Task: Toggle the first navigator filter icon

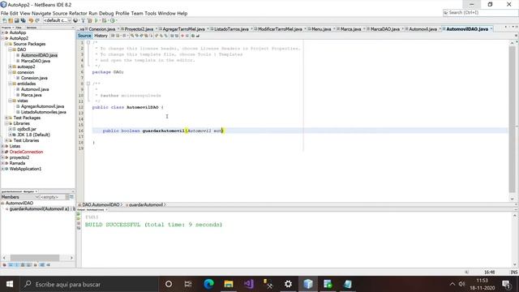Action: click(4, 265)
